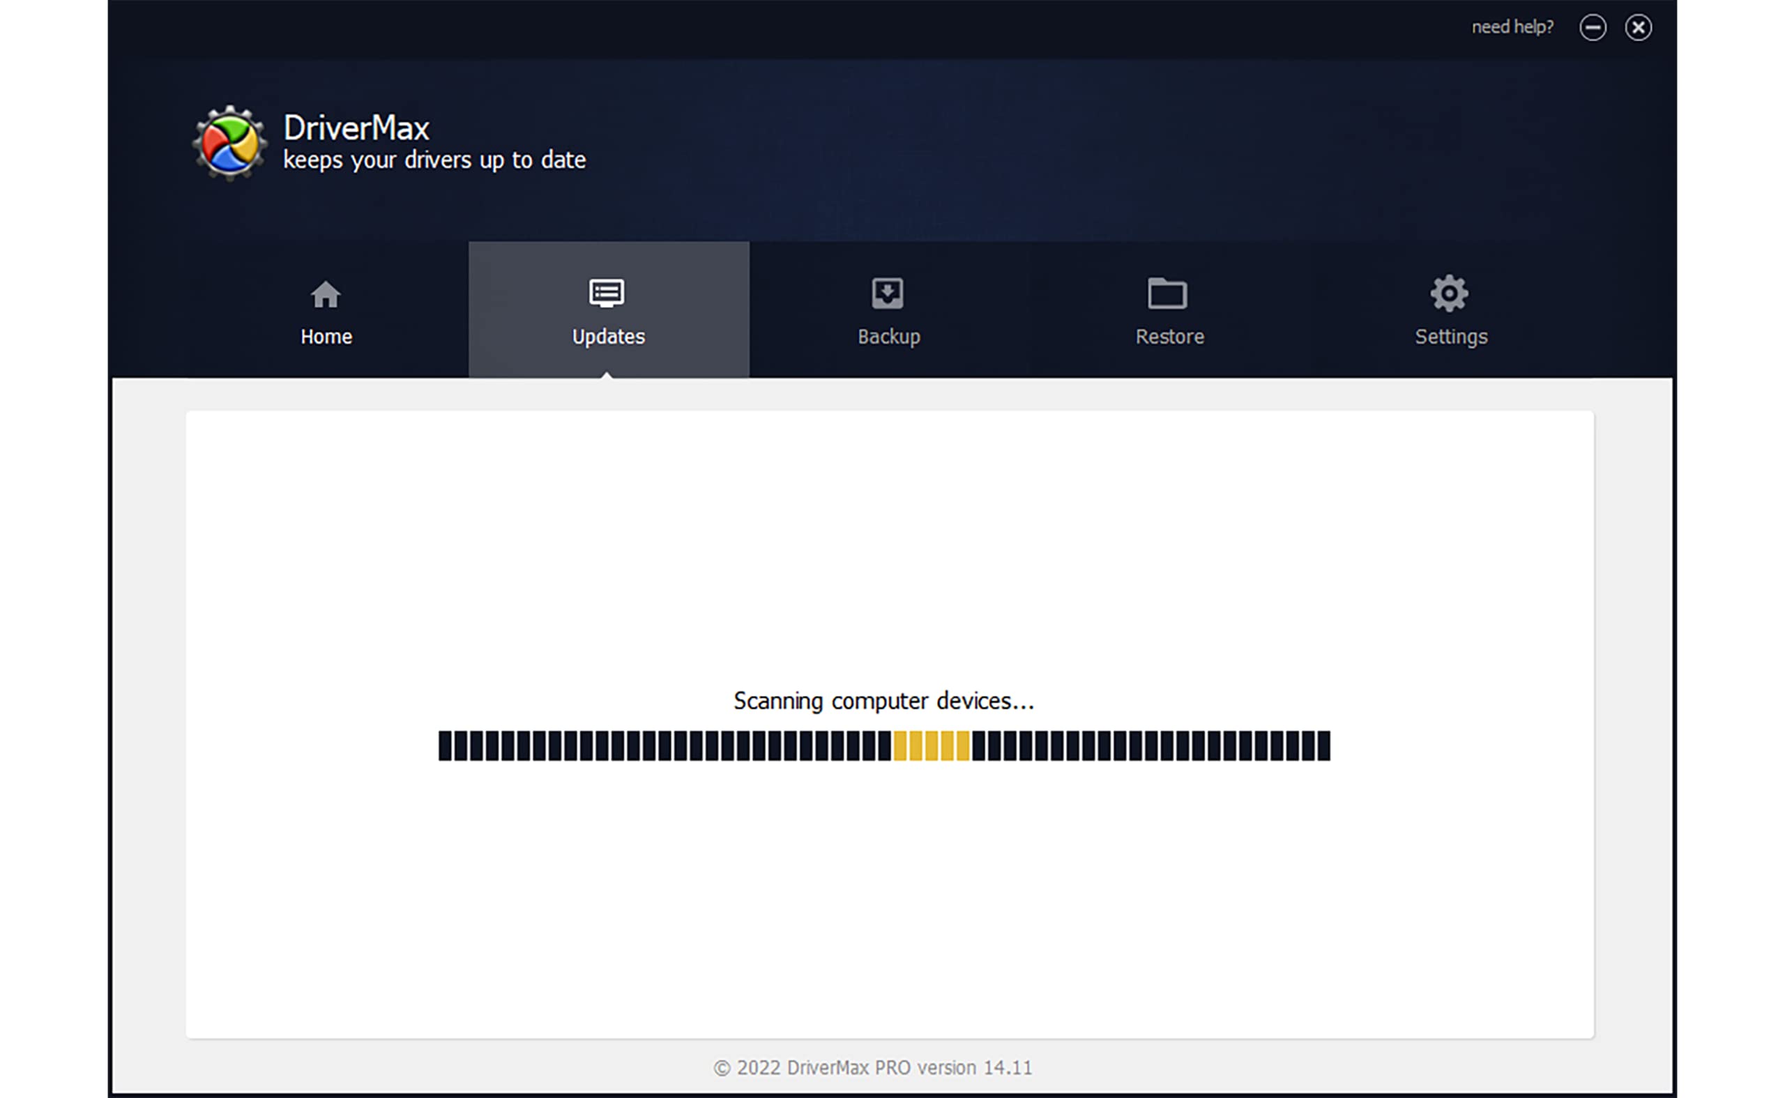The height and width of the screenshot is (1098, 1785).
Task: Open the Backup tab label
Action: pos(889,337)
